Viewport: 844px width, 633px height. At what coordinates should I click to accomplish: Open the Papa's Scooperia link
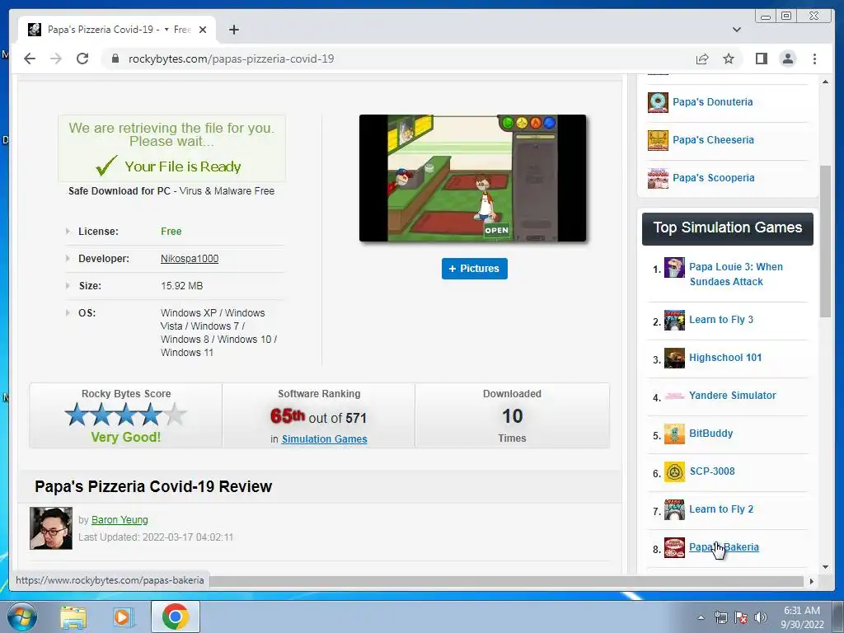pyautogui.click(x=713, y=178)
